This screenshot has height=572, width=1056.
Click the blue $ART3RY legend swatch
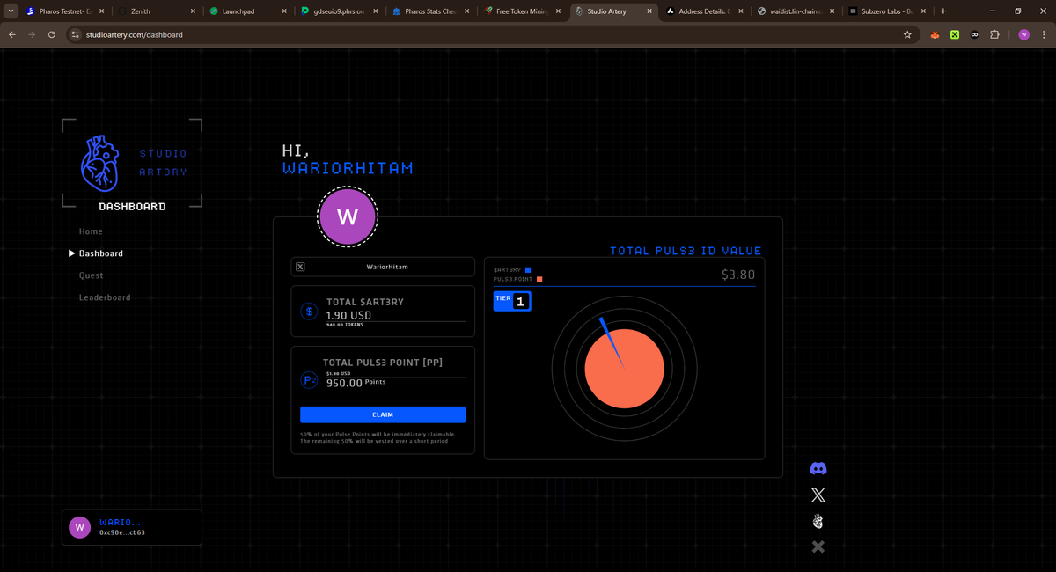[528, 269]
